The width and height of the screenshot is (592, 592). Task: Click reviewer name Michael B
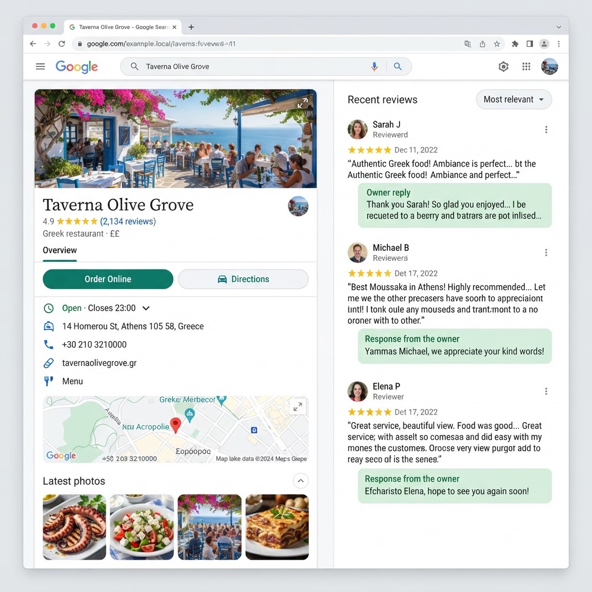coord(391,247)
